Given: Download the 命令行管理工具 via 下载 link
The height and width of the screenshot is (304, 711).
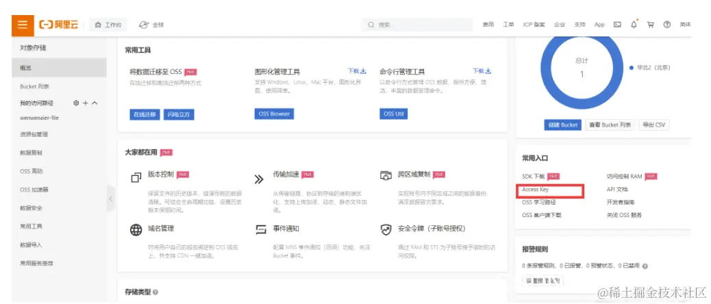Looking at the screenshot, I should [x=482, y=71].
